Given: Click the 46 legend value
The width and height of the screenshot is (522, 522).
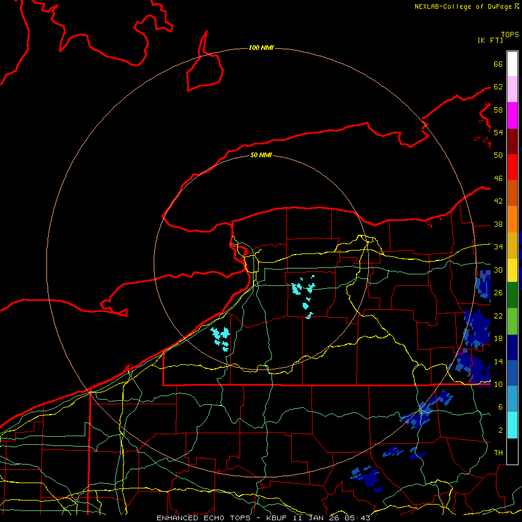Looking at the screenshot, I should [x=498, y=179].
